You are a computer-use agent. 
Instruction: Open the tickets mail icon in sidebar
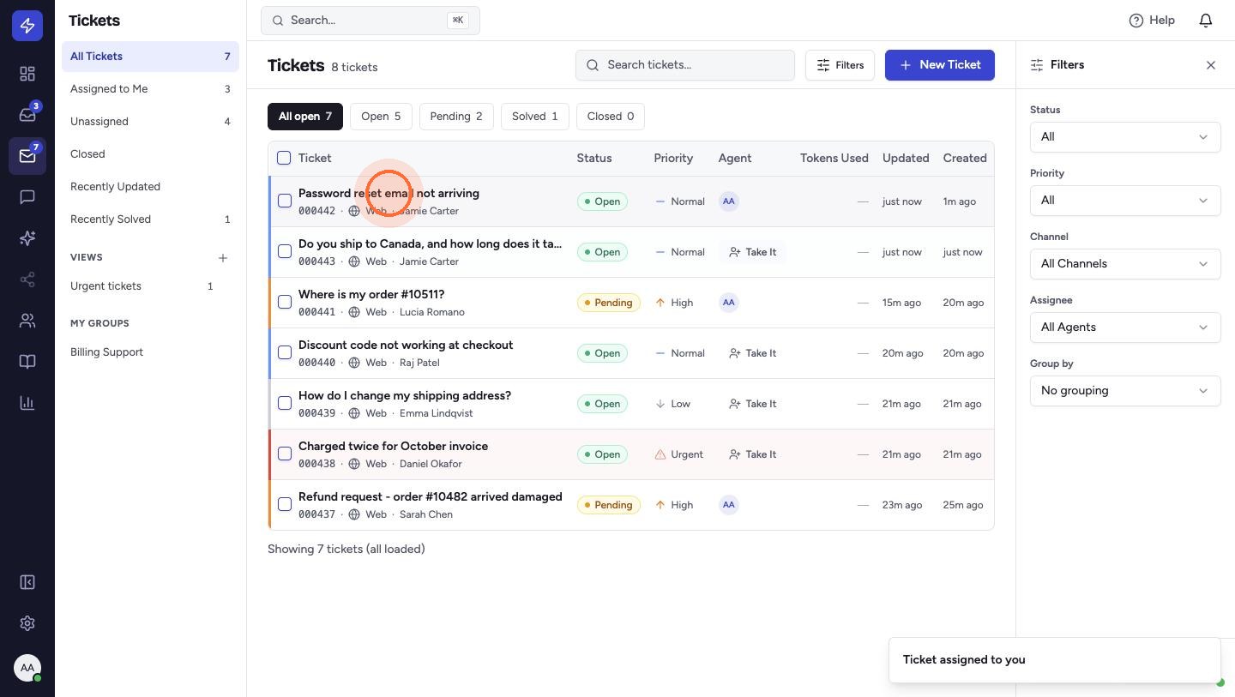tap(27, 156)
